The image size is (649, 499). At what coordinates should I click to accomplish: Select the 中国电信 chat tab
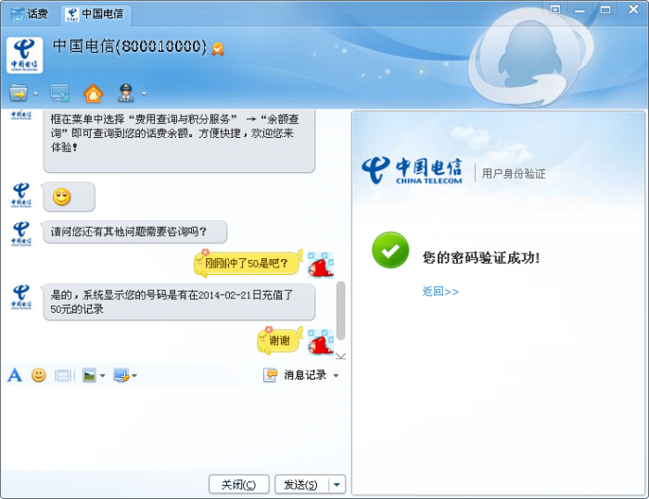click(x=96, y=14)
